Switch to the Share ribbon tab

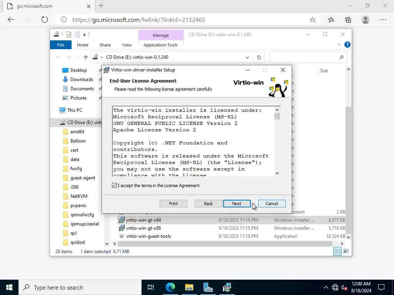click(105, 45)
